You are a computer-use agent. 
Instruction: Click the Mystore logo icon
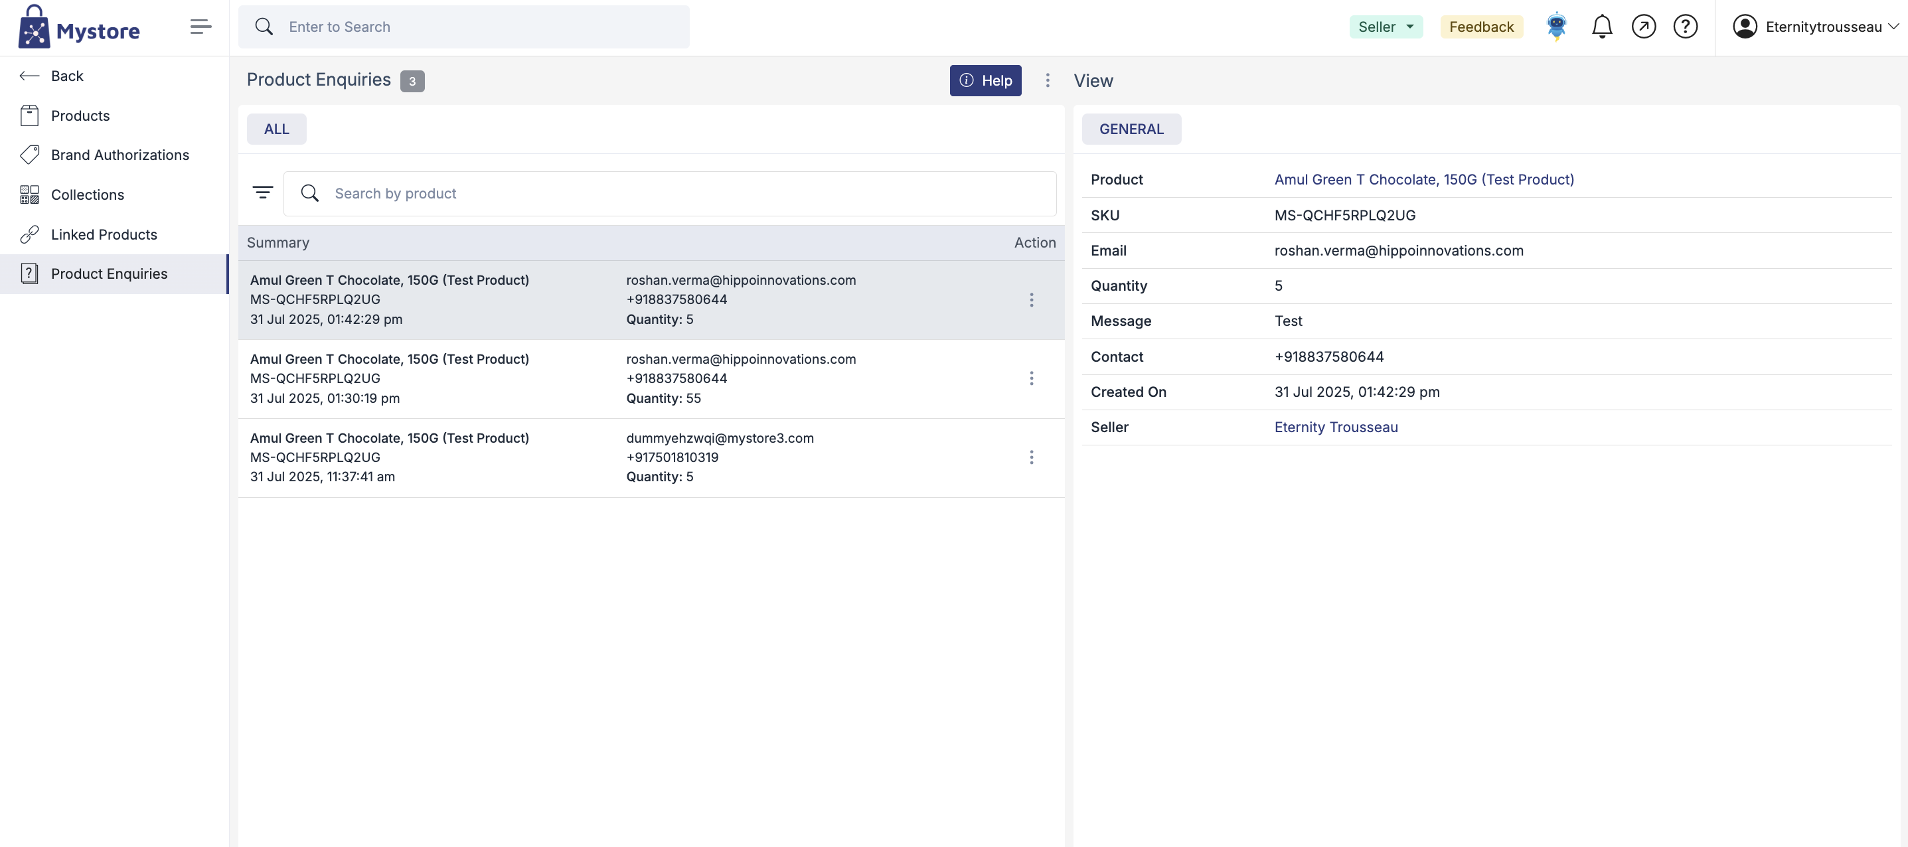[x=34, y=27]
